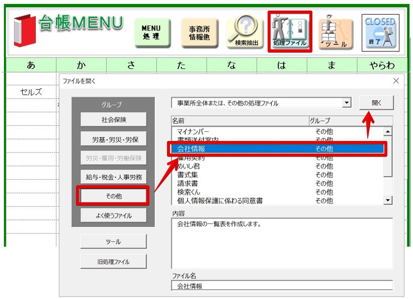Click the file list scroll up arrow
Image resolution: width=413 pixels, height=299 pixels.
tap(388, 131)
